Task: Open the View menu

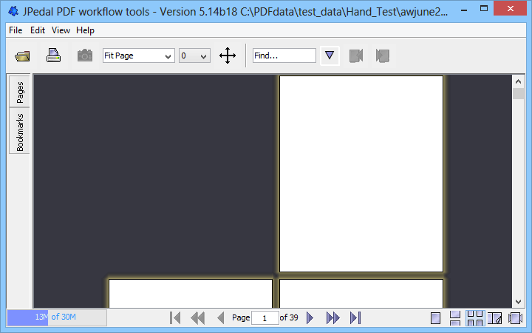Action: pyautogui.click(x=61, y=30)
